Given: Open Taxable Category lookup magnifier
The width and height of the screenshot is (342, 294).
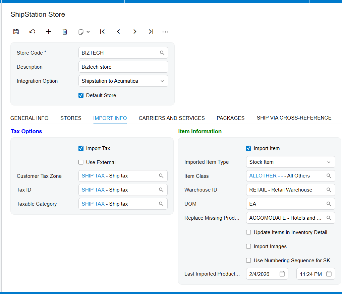Looking at the screenshot, I should pyautogui.click(x=161, y=204).
